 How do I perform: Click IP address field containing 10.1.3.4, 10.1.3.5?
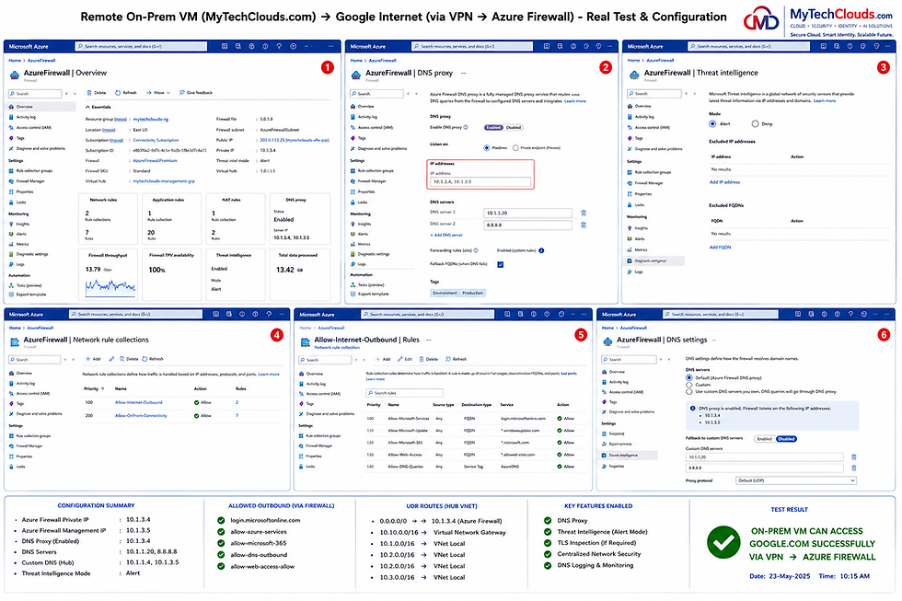tap(480, 181)
